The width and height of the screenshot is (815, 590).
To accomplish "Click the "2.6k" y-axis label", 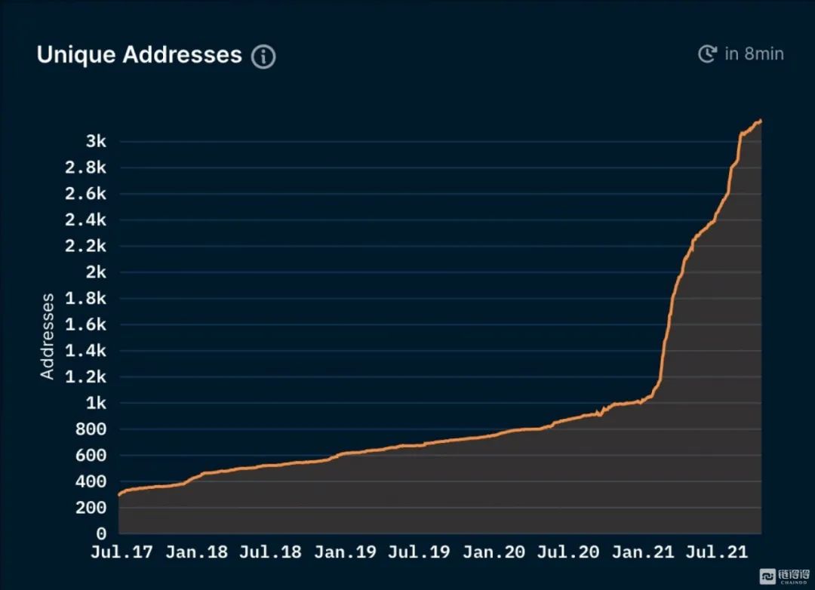I will pyautogui.click(x=86, y=193).
